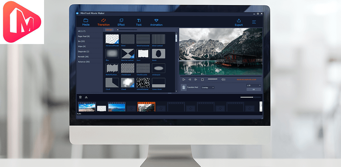341x167 pixels.
Task: Click the transition slot after the blue sea clip
Action: [x=131, y=108]
